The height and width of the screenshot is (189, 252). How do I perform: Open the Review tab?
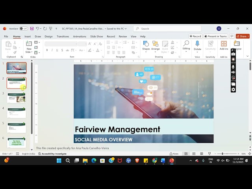click(x=123, y=37)
